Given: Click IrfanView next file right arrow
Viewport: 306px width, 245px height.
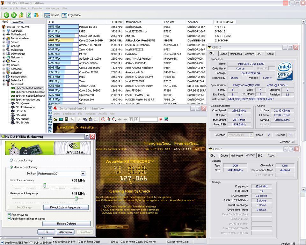Looking at the screenshot, I should point(125,119).
